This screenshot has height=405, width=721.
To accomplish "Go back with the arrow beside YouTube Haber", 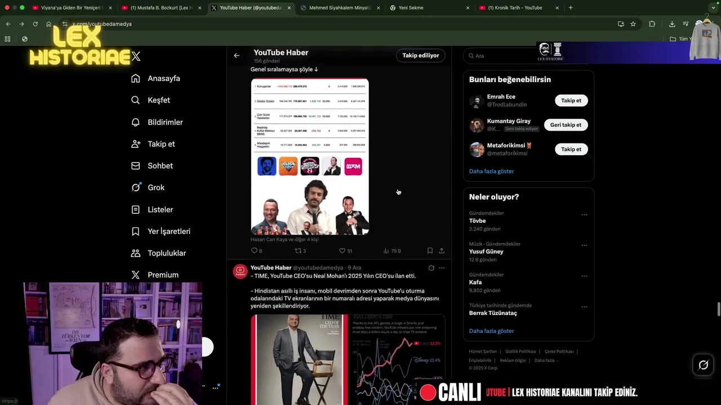I will point(237,55).
